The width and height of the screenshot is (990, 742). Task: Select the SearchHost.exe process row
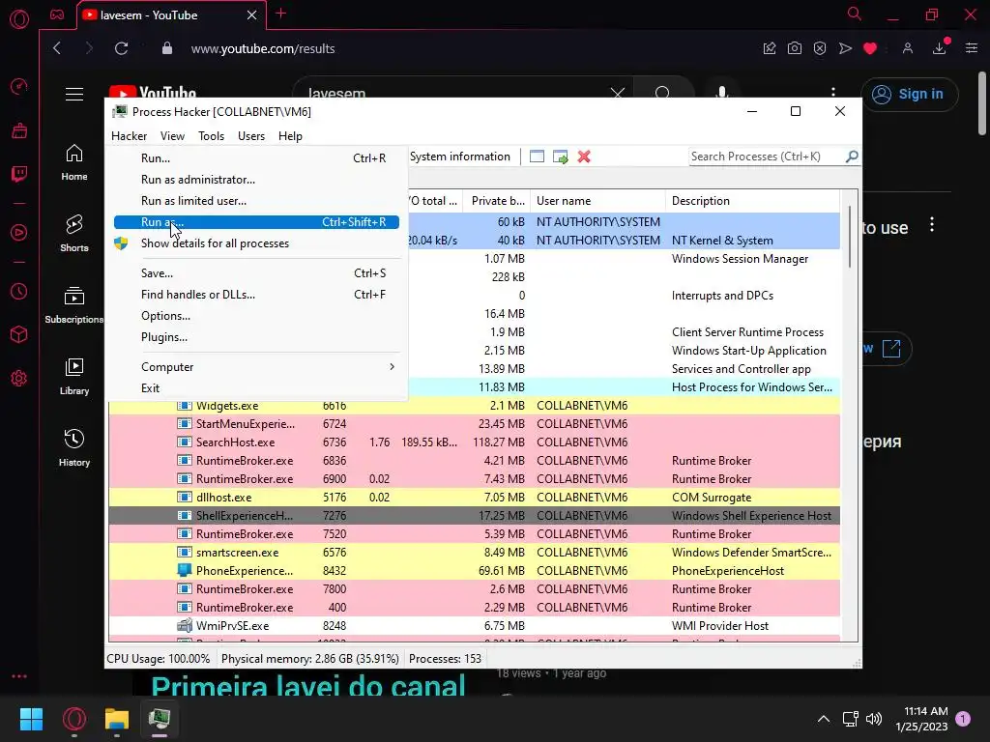click(x=474, y=442)
